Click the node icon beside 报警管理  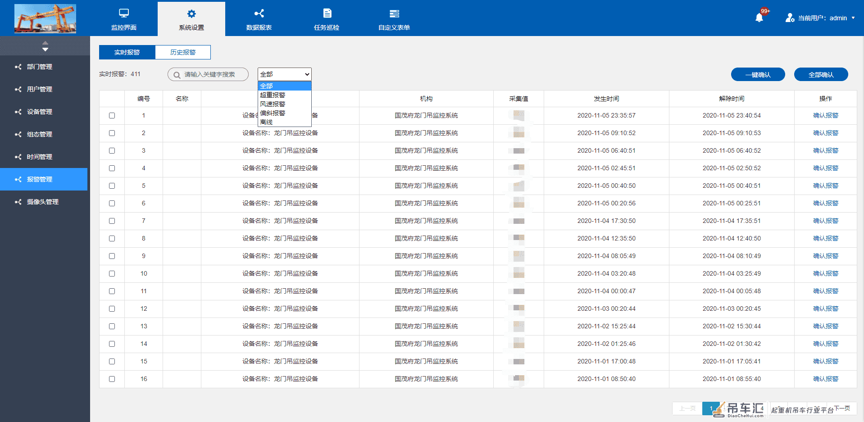(x=18, y=179)
